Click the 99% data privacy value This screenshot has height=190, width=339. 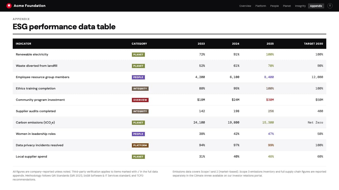coord(271,145)
